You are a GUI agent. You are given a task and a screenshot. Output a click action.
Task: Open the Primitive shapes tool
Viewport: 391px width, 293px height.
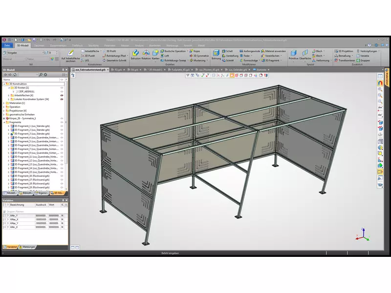293,55
